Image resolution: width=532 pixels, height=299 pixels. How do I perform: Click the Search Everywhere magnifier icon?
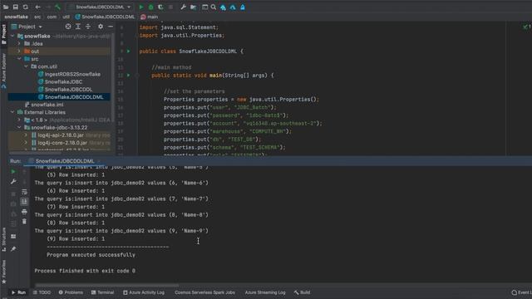pos(214,7)
